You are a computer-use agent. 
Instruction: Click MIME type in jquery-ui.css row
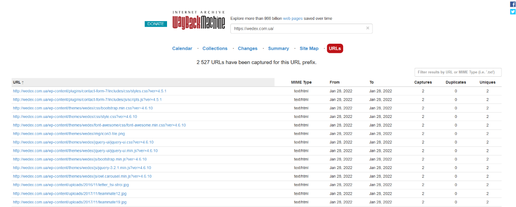[x=301, y=142]
